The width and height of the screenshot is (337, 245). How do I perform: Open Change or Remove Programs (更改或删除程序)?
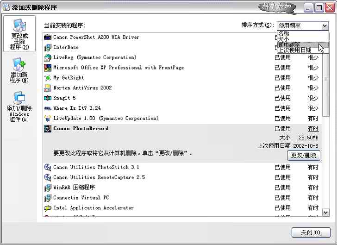(x=19, y=34)
